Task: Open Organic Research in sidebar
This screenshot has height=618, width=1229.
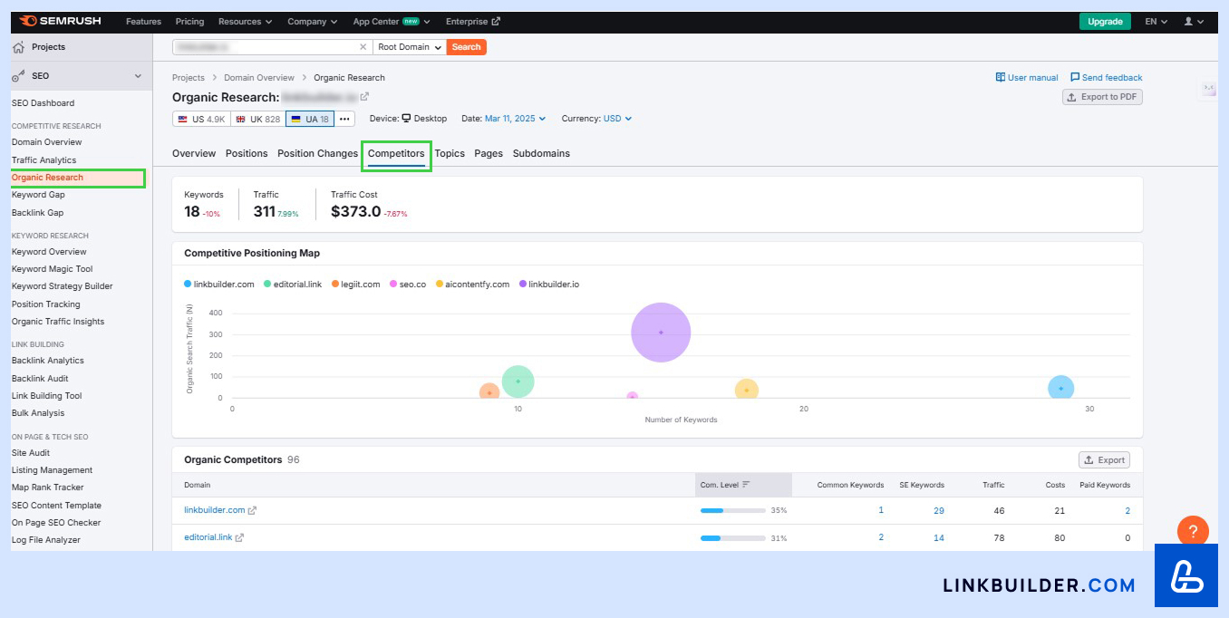Action: (47, 178)
